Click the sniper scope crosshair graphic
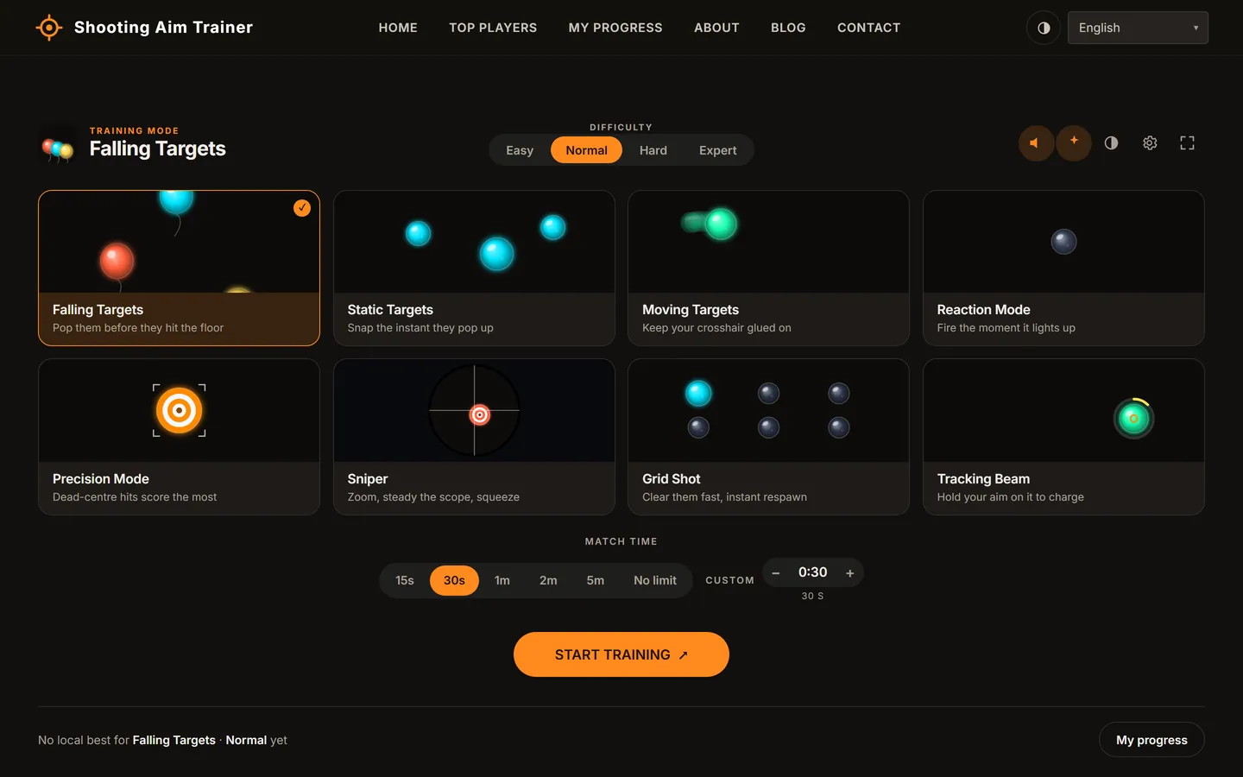This screenshot has width=1243, height=777. (475, 411)
